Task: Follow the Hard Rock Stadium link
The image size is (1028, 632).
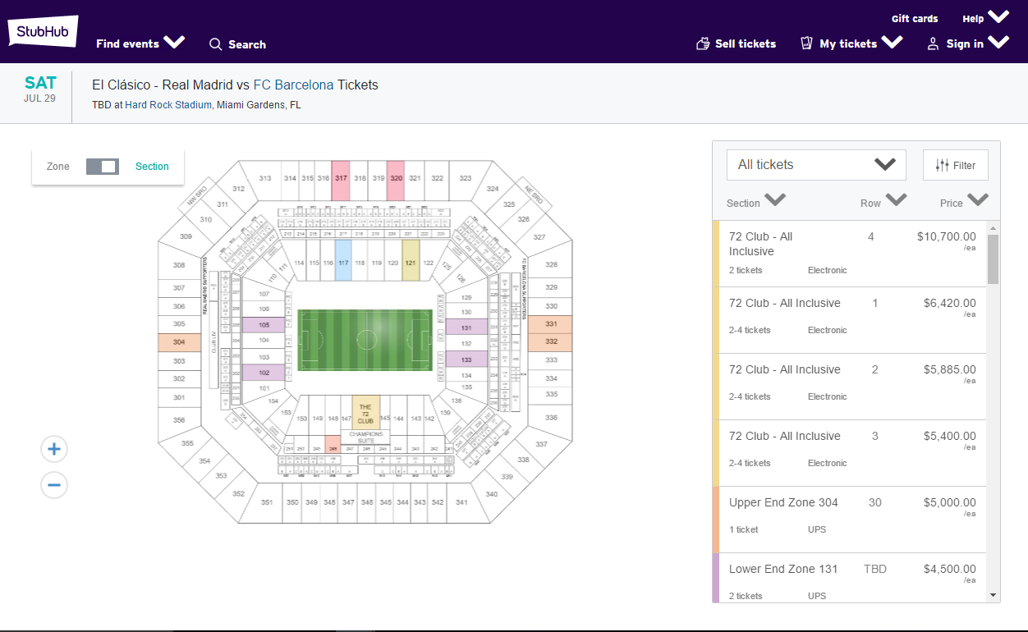Action: click(168, 105)
